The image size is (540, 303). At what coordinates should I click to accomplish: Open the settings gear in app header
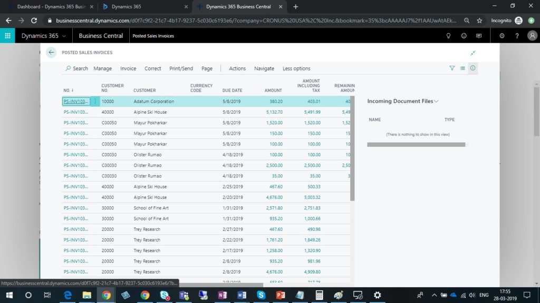(x=502, y=36)
